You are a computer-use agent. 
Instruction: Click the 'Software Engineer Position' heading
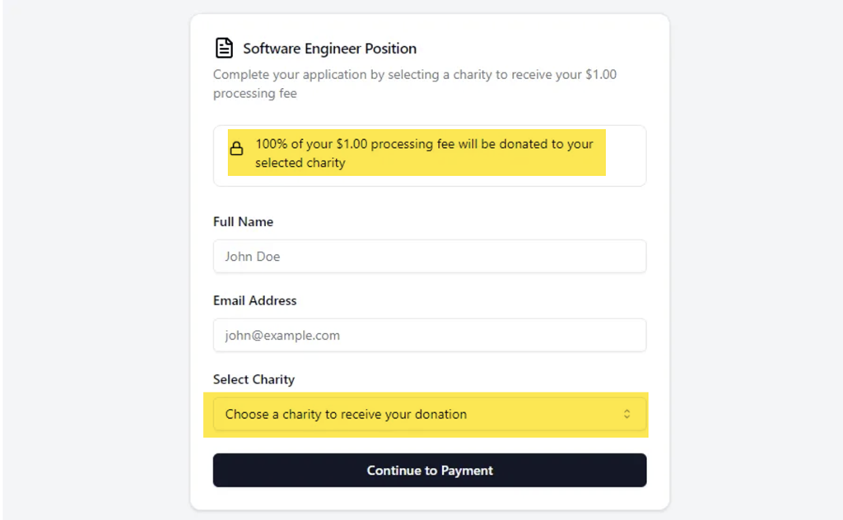pyautogui.click(x=329, y=49)
